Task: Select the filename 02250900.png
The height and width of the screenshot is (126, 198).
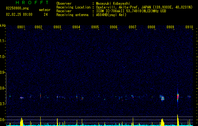Action: coord(17,9)
